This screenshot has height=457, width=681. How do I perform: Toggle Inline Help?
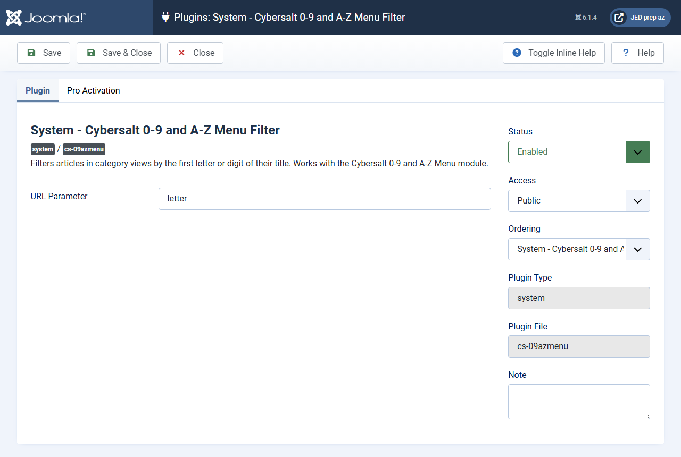pyautogui.click(x=554, y=53)
